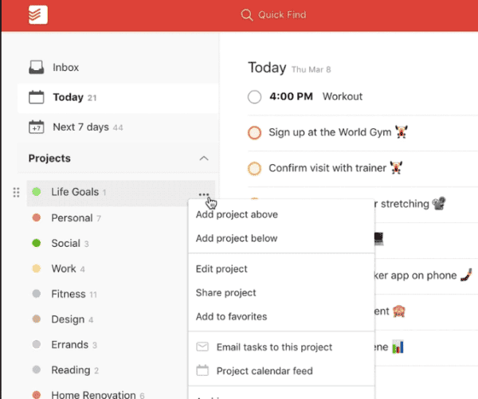Image resolution: width=478 pixels, height=399 pixels.
Task: Click the Reading project gray dot
Action: coord(37,370)
